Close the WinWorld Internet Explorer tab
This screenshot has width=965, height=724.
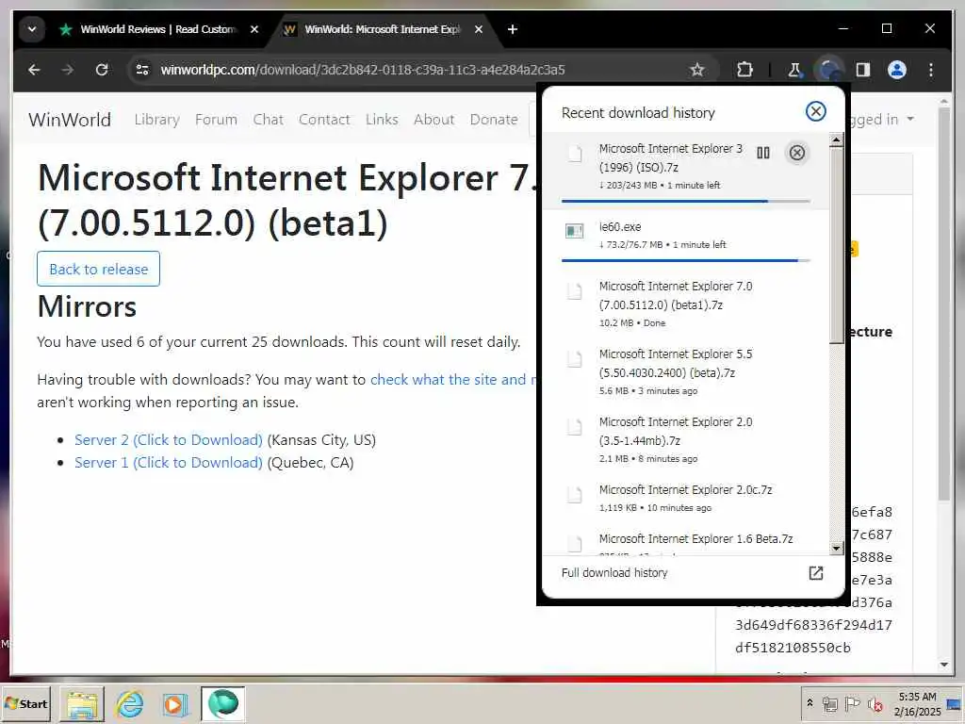(x=479, y=29)
